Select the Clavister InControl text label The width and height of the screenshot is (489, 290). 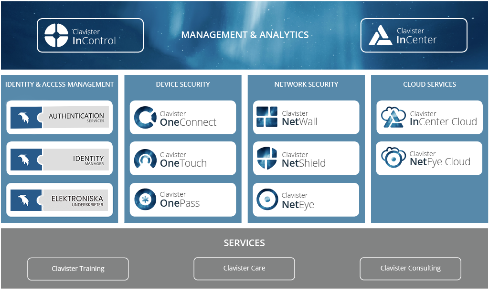(x=94, y=36)
